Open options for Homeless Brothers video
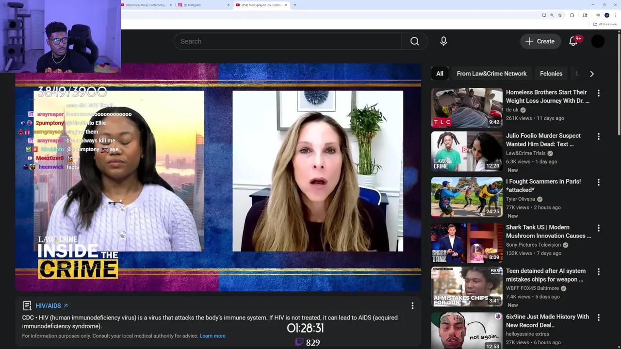The width and height of the screenshot is (621, 349). 598,93
